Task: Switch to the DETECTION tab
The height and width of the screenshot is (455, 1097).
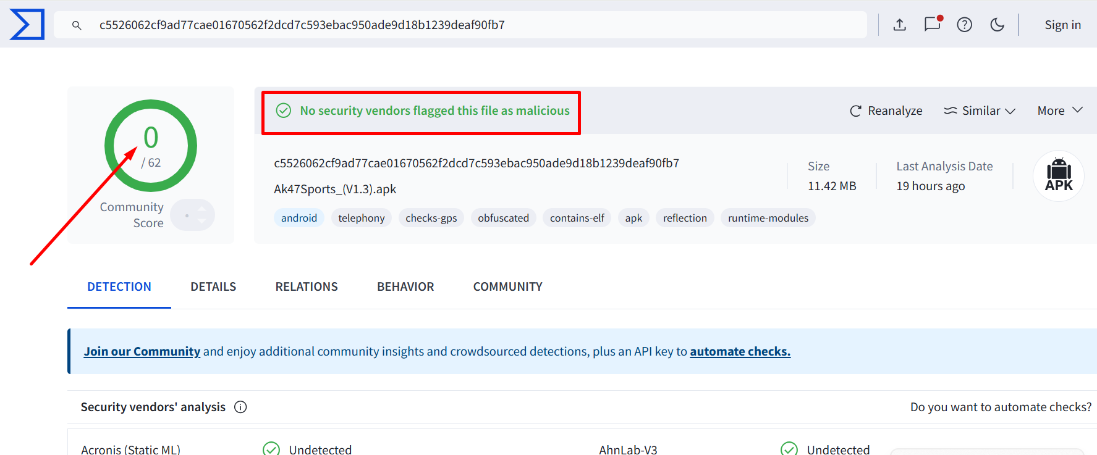Action: (x=119, y=286)
